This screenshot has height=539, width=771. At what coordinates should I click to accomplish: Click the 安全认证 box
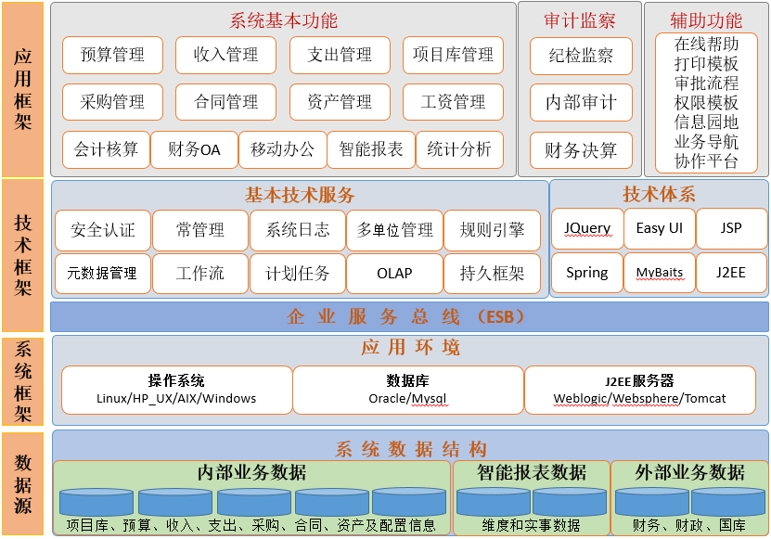pyautogui.click(x=103, y=230)
